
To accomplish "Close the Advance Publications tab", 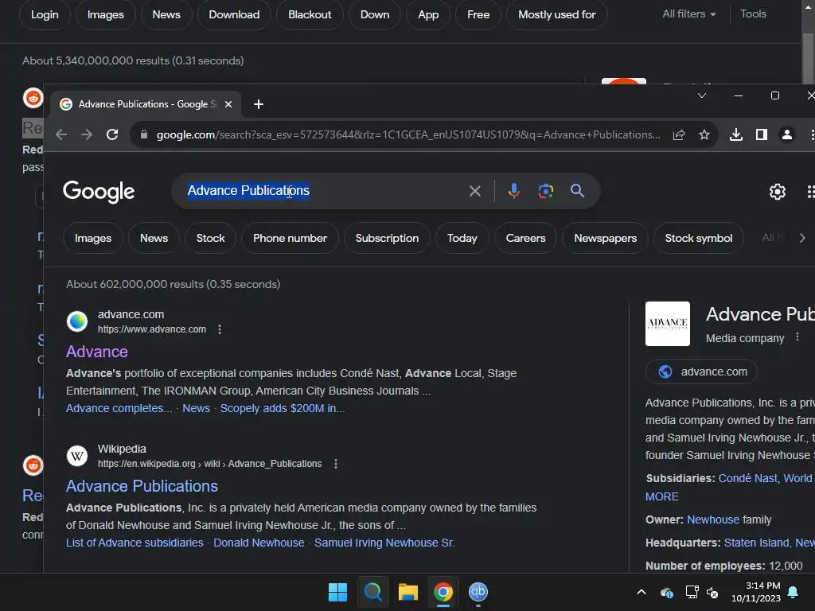I will click(x=228, y=104).
